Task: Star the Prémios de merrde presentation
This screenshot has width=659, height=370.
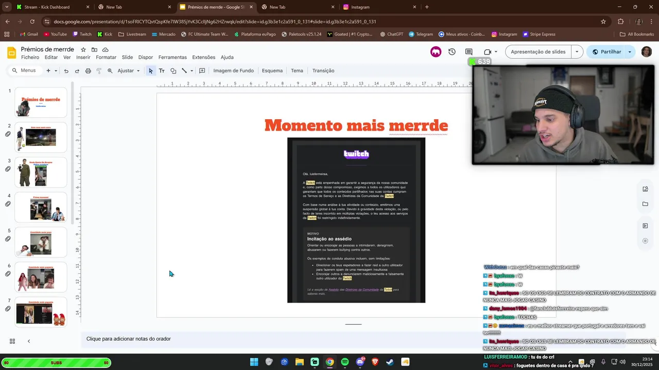Action: coord(83,49)
